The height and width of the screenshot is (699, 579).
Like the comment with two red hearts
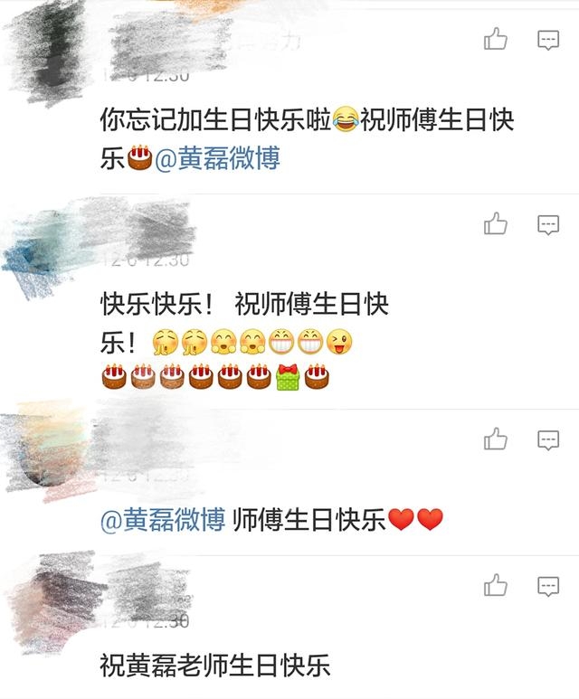496,439
